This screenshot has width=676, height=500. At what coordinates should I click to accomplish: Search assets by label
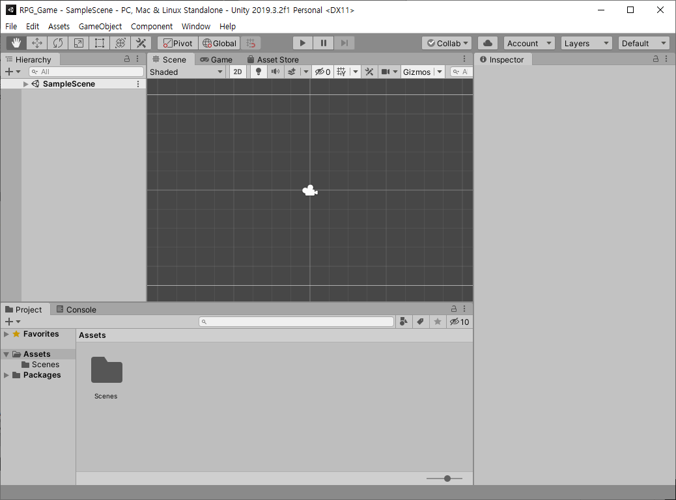point(420,322)
